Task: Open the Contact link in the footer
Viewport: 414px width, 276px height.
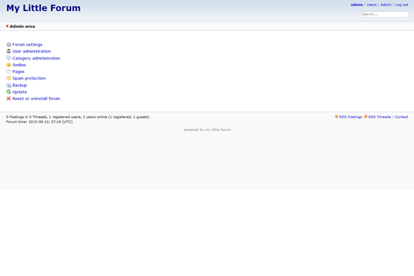Action: (401, 117)
